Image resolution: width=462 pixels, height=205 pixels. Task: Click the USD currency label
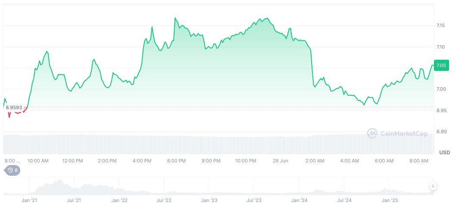click(x=444, y=153)
